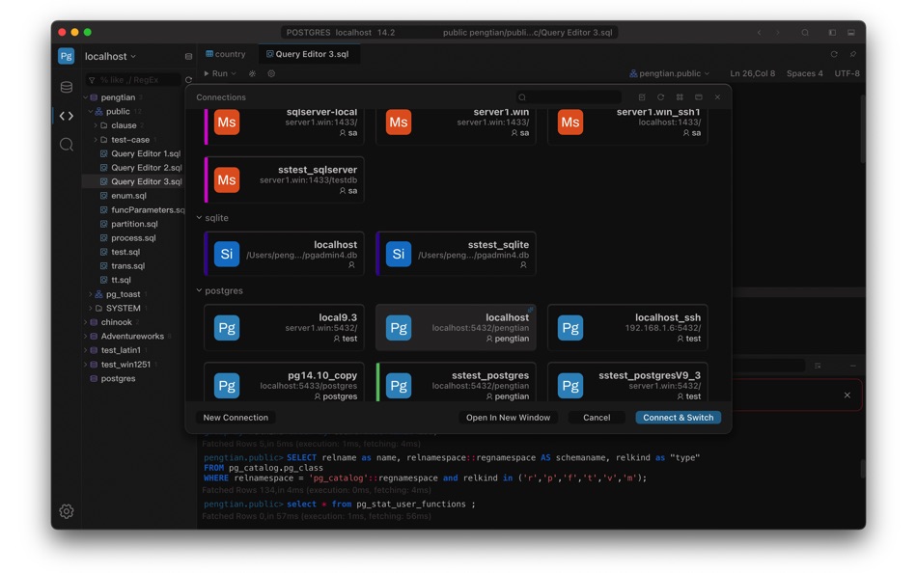Click the reload icon at top right of editor
Screen dimensions: 917x573
point(834,54)
